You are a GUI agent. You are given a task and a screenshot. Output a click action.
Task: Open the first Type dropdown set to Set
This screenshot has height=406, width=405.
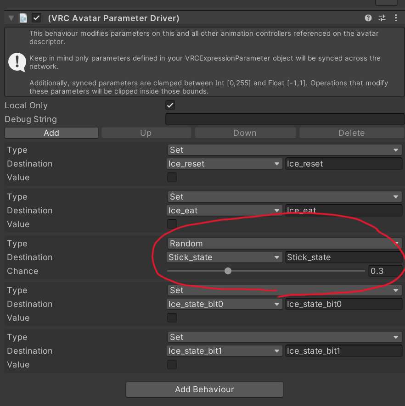(x=285, y=150)
